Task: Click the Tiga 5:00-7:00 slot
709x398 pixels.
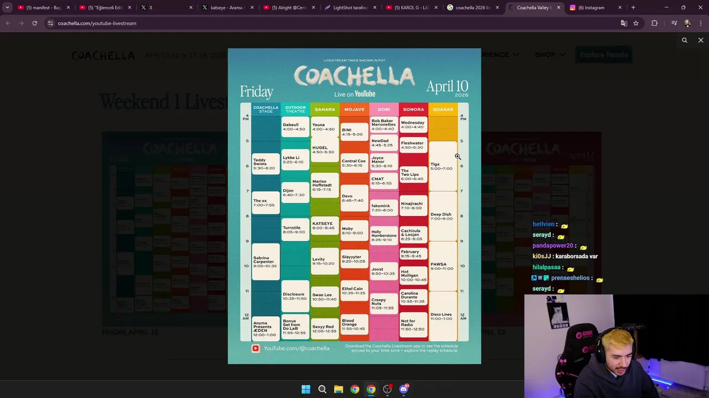Action: coord(443,166)
